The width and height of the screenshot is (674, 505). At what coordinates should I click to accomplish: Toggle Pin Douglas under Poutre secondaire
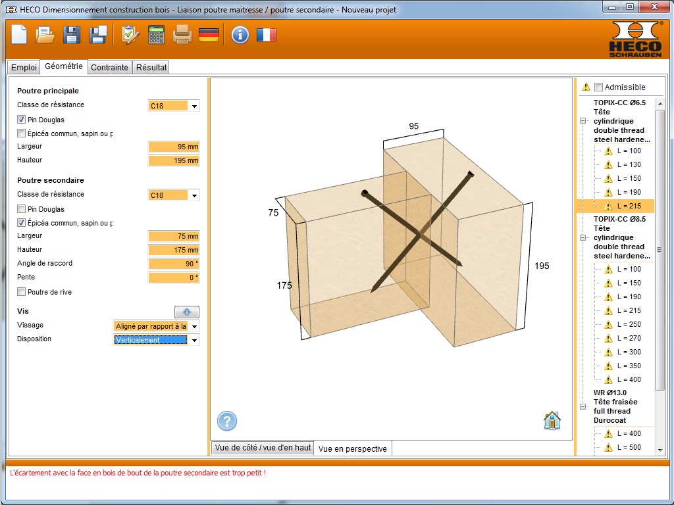pyautogui.click(x=21, y=208)
